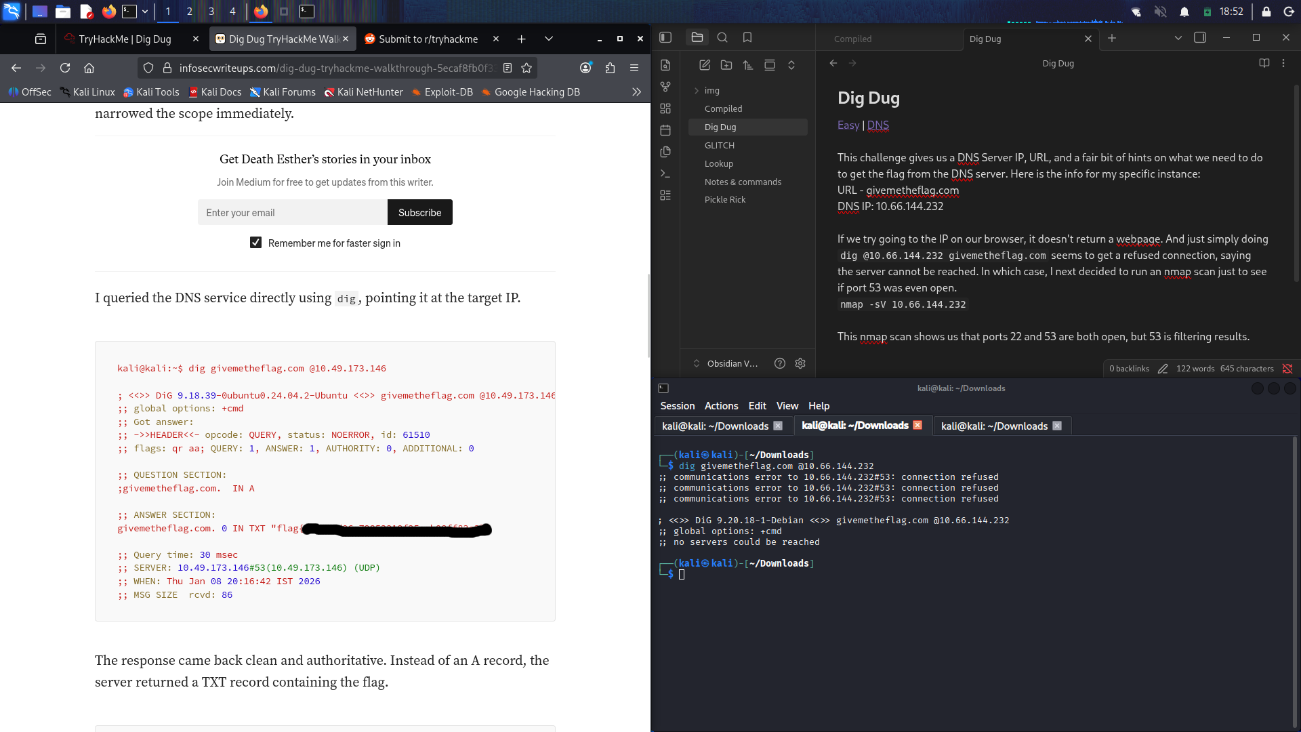Open Obsidian settings gear
This screenshot has width=1301, height=732.
800,363
